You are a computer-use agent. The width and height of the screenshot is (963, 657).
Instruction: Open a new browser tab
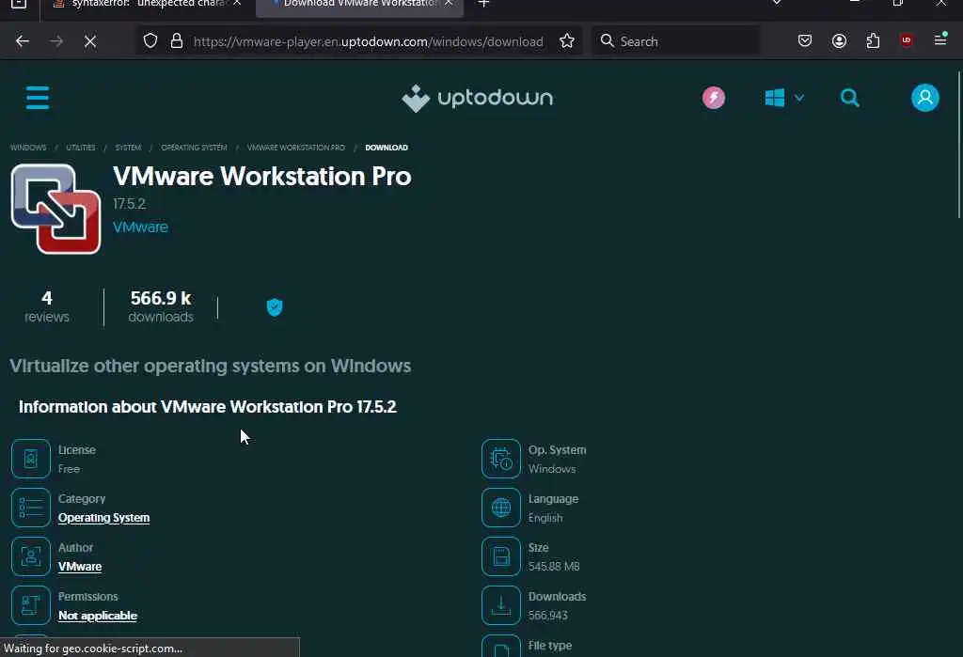coord(484,4)
